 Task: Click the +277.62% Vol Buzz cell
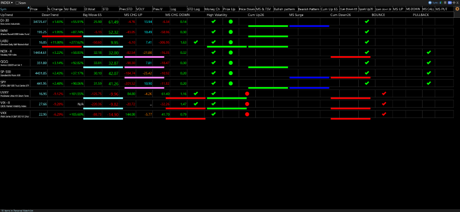(76, 42)
